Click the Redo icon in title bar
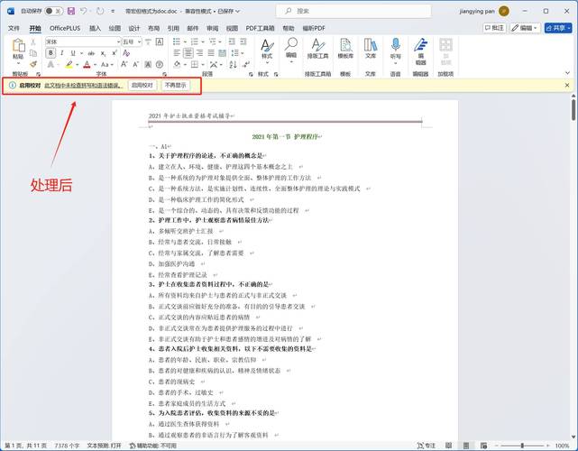 coord(100,11)
